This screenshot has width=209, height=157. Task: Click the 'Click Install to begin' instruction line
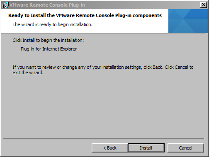48,40
